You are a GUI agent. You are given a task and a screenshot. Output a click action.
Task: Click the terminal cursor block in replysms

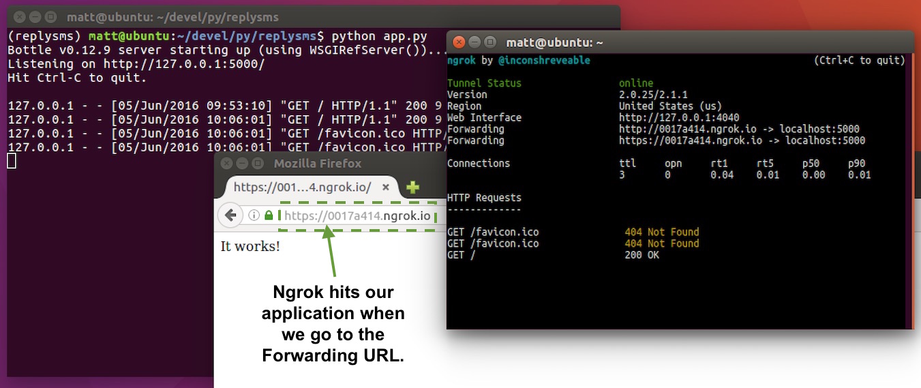point(11,161)
